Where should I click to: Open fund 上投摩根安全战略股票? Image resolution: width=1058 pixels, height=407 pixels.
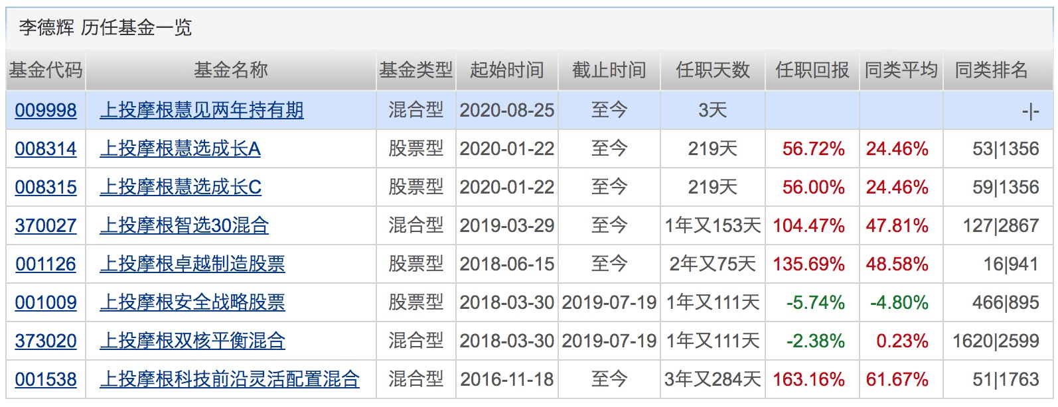[x=192, y=302]
